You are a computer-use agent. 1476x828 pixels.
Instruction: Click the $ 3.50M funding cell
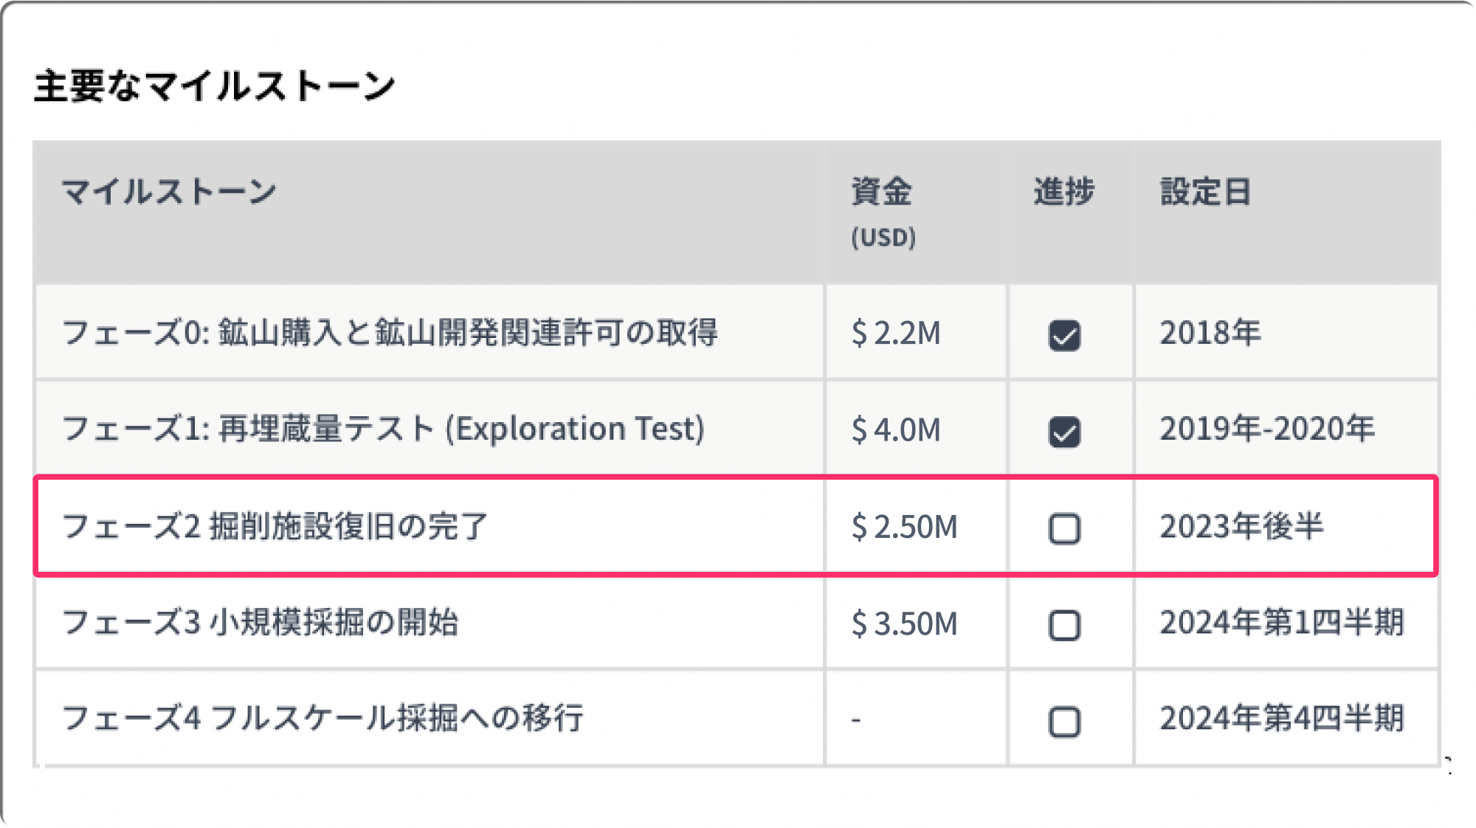904,624
